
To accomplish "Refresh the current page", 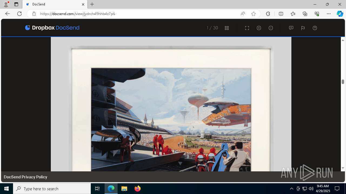I will coord(19,14).
